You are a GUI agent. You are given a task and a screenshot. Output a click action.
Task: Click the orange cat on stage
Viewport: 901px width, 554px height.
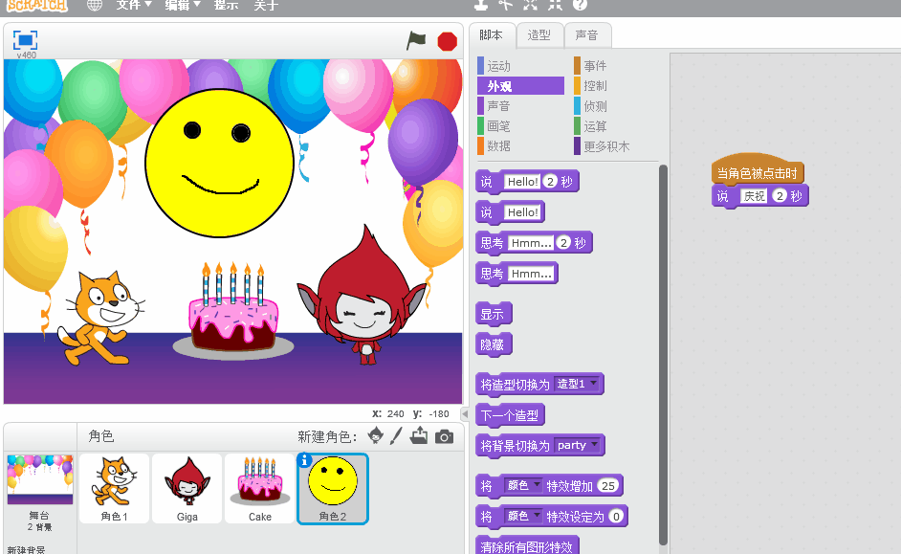pyautogui.click(x=100, y=318)
